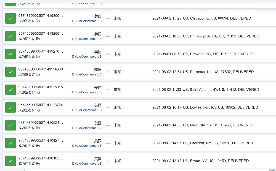Open DHL eCommerce US link for Bronx shipment

(x=87, y=164)
